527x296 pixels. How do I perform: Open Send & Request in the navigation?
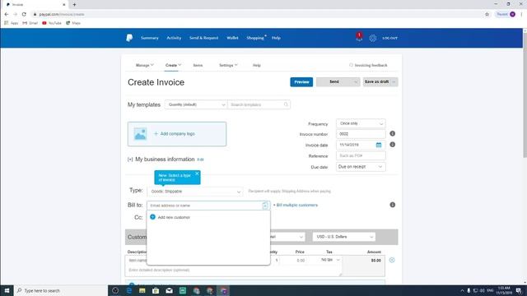pos(203,38)
